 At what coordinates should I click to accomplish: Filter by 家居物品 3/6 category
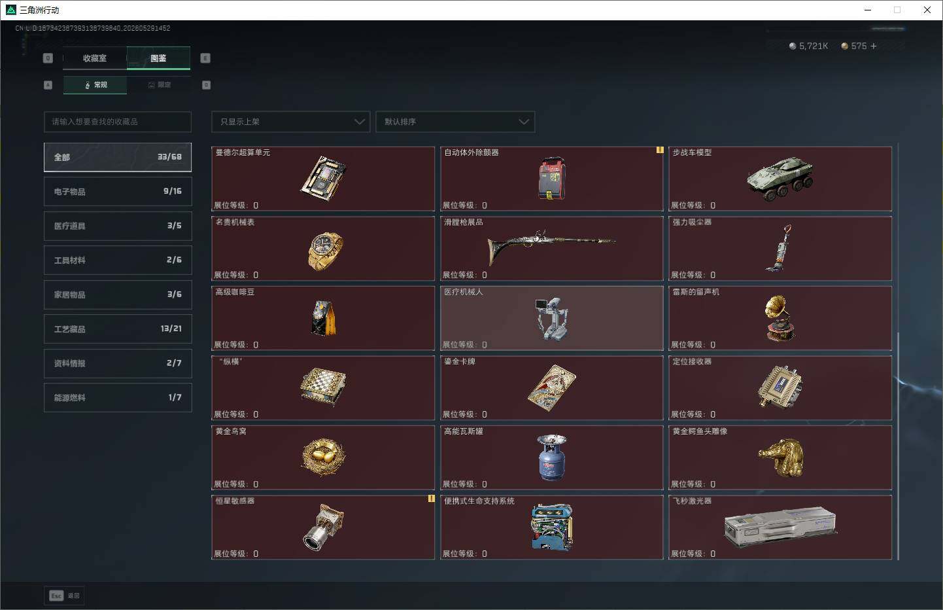[118, 295]
